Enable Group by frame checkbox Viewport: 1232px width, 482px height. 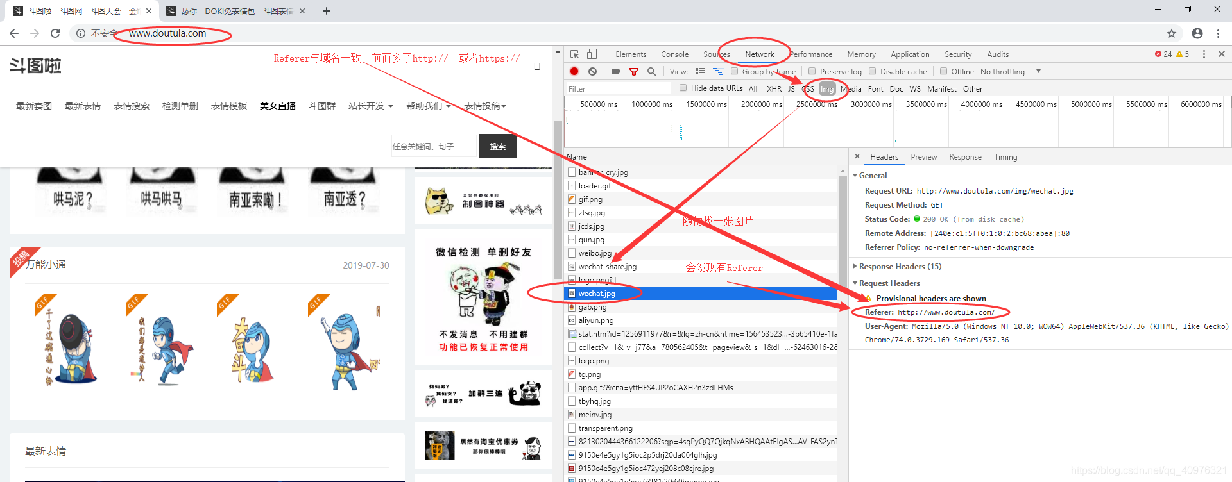734,71
